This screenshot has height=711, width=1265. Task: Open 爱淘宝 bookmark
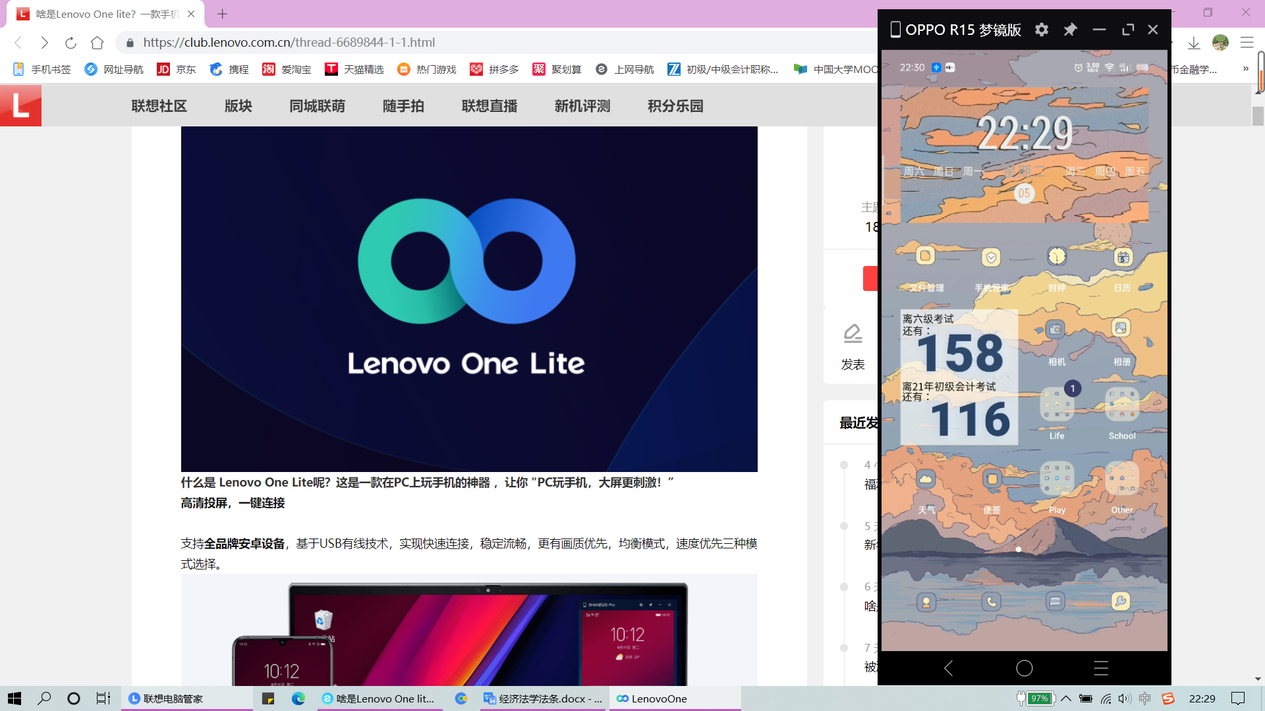(x=287, y=69)
